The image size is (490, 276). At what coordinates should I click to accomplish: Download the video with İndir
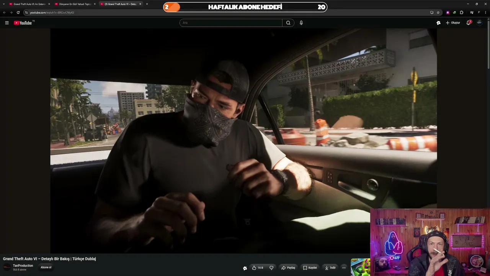[330, 268]
